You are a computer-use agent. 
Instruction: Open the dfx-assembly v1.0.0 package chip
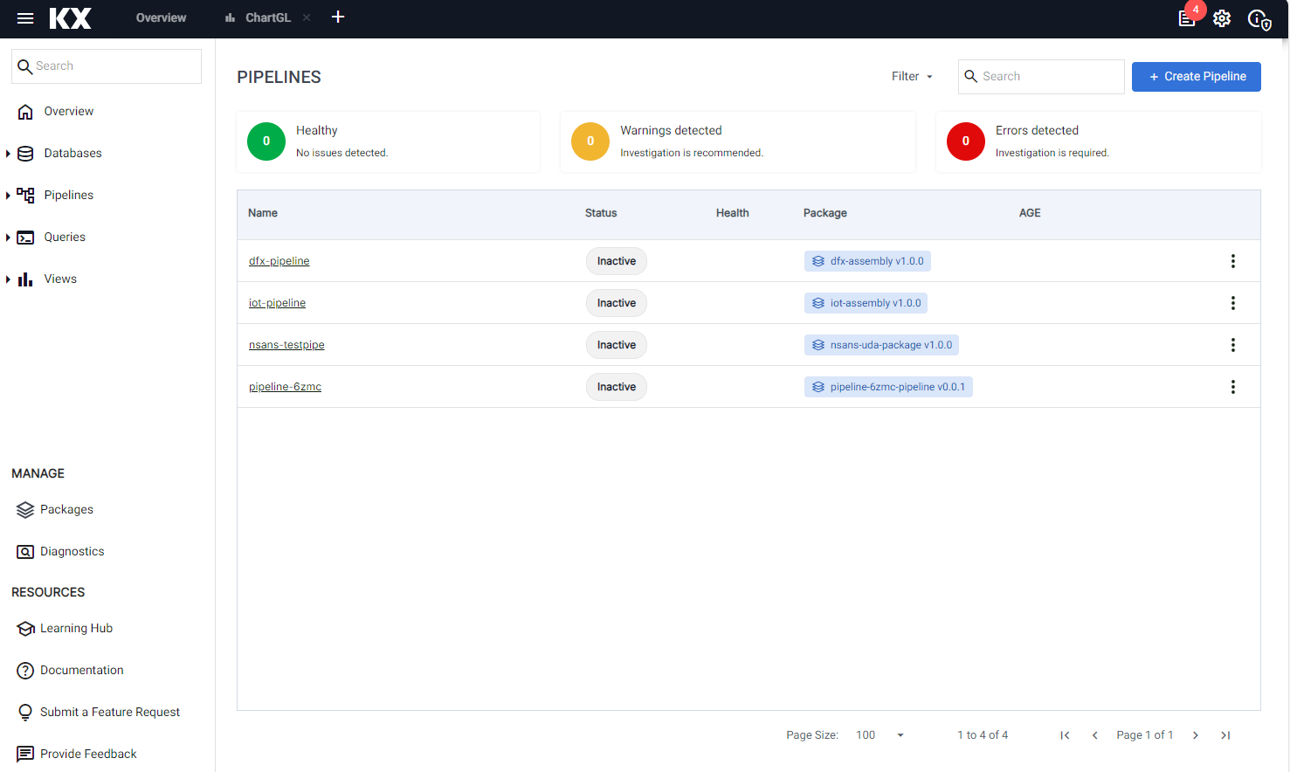pos(867,261)
